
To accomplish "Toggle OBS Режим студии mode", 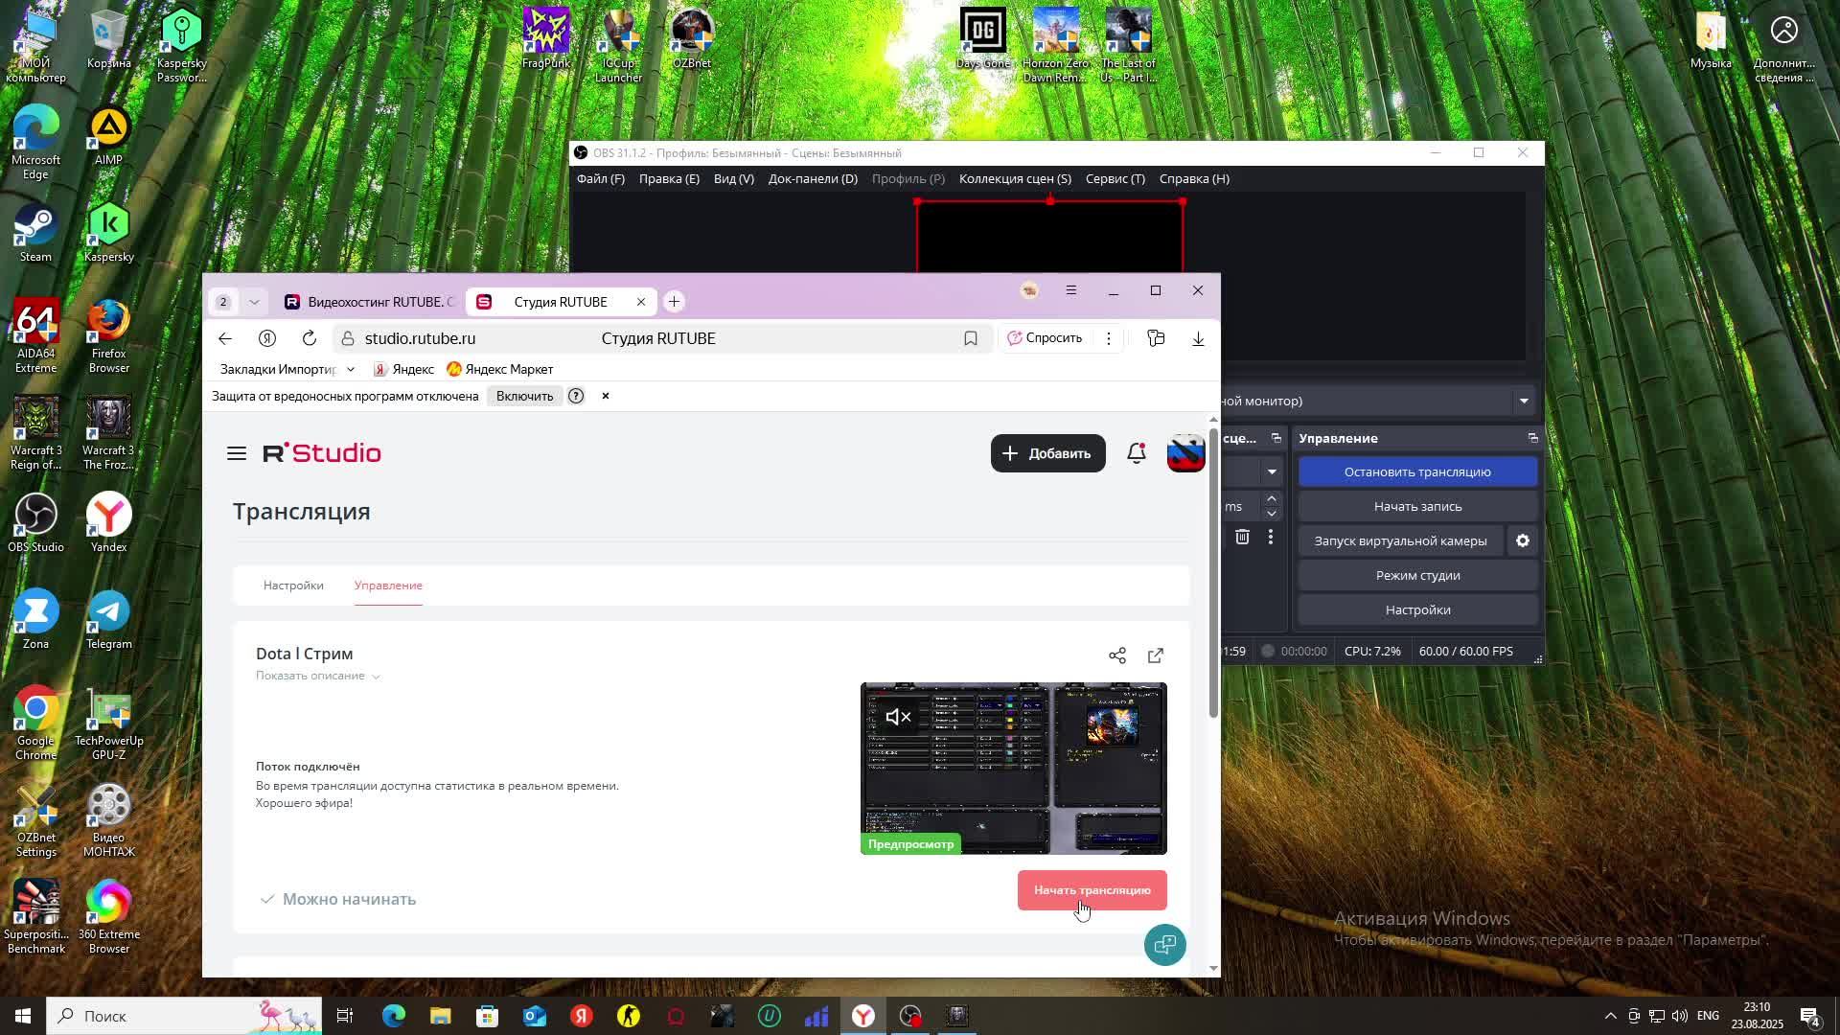I will pyautogui.click(x=1416, y=575).
